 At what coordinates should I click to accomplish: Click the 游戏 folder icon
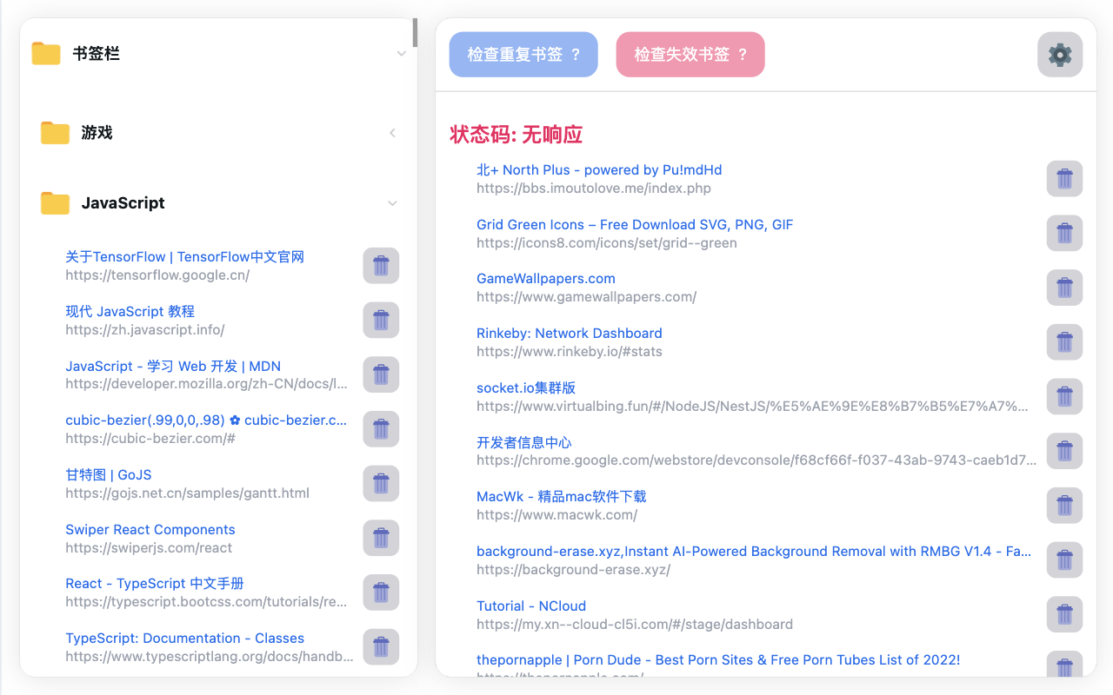click(x=54, y=132)
